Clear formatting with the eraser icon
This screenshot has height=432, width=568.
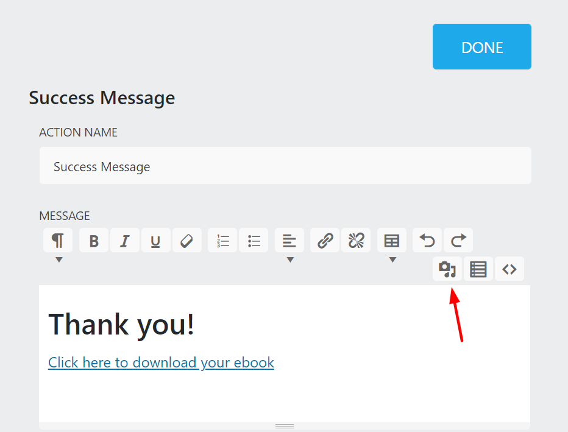(187, 241)
